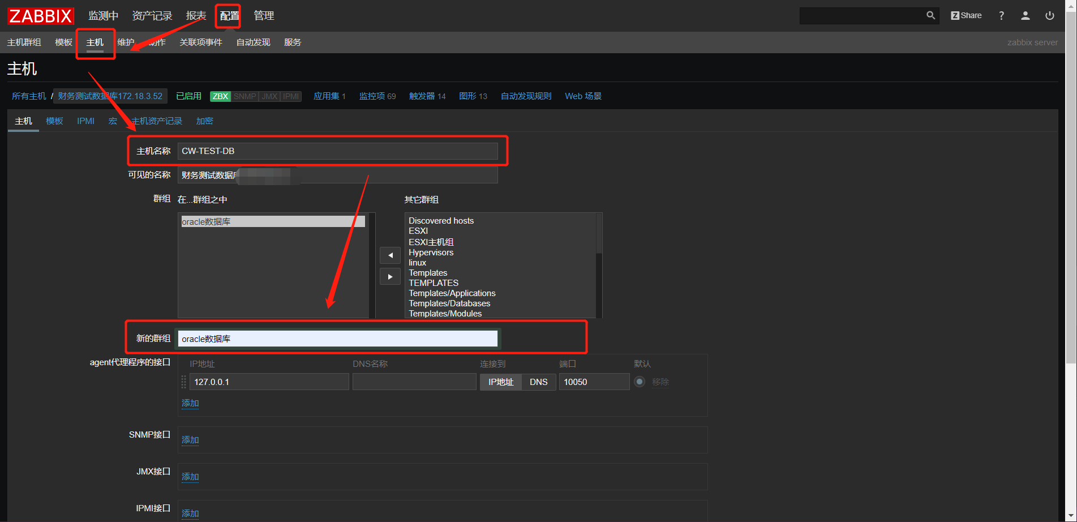Click the IP地址 field with 127.0.0.1

tap(269, 382)
